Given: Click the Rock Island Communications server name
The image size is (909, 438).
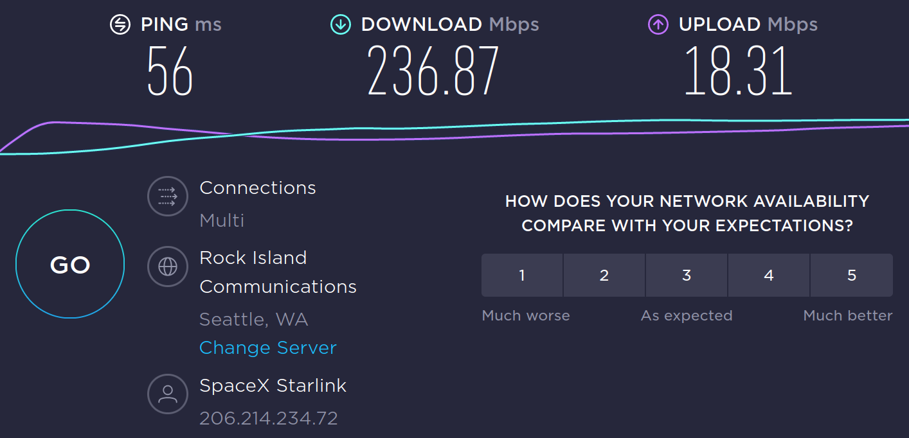Looking at the screenshot, I should tap(278, 272).
